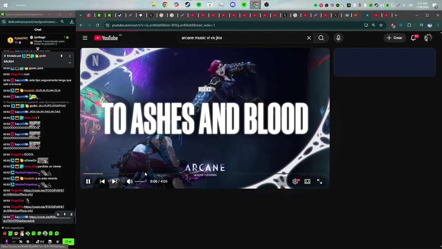
Task: Open the Kick shop icon
Action: click(x=50, y=242)
